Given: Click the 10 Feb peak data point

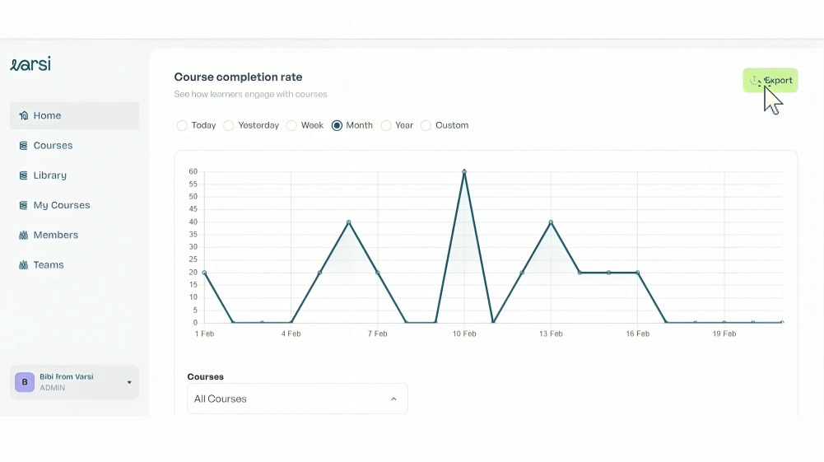Looking at the screenshot, I should (x=464, y=172).
